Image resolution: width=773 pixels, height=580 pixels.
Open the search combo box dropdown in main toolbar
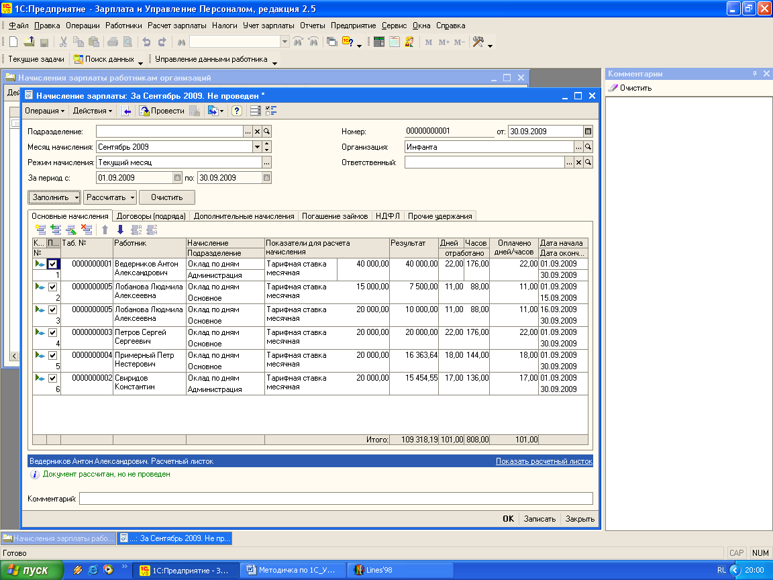[285, 42]
